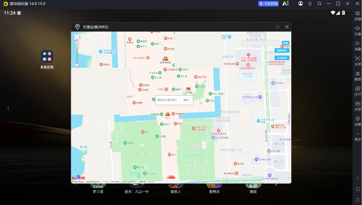Click the 遮天：凡尘一叶 game label

(137, 192)
